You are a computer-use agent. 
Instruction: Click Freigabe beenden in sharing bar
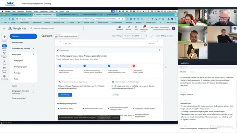(x=104, y=118)
